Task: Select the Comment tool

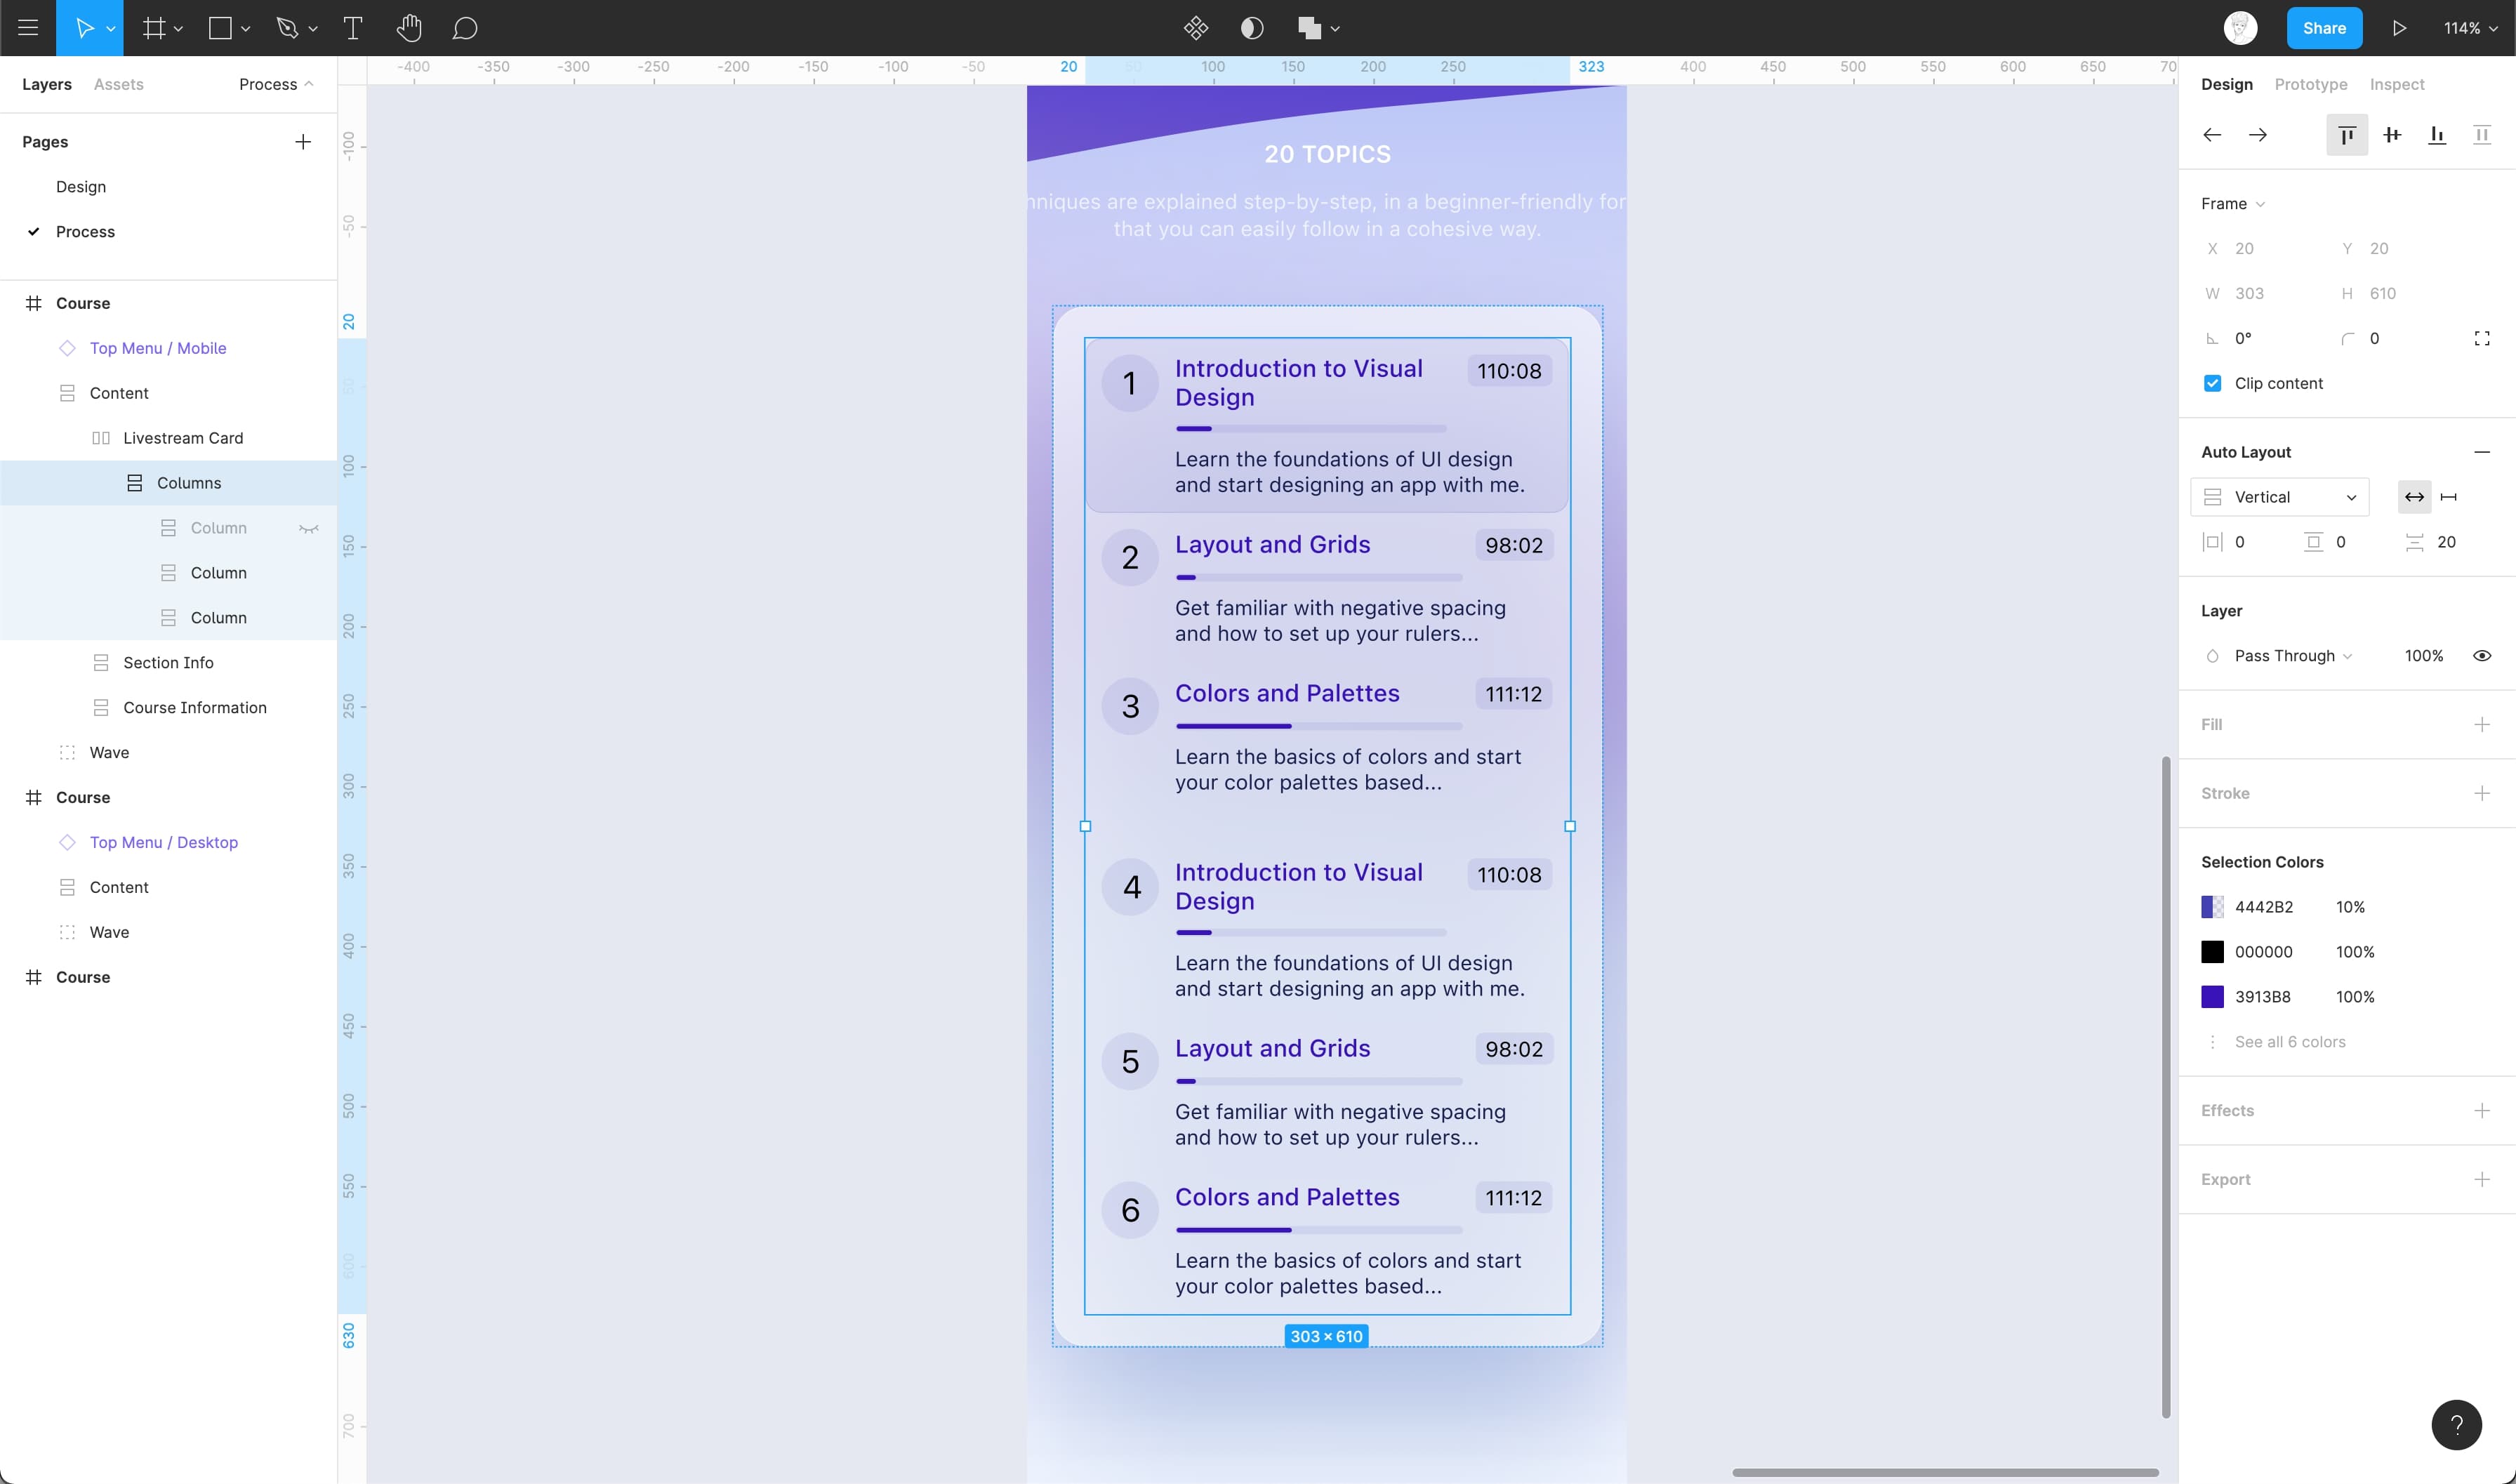Action: click(x=464, y=28)
